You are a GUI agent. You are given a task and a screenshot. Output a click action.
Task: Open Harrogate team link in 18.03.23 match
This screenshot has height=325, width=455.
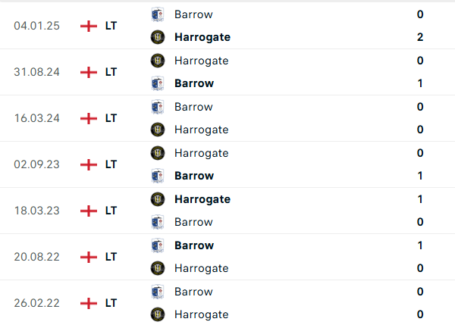202,199
